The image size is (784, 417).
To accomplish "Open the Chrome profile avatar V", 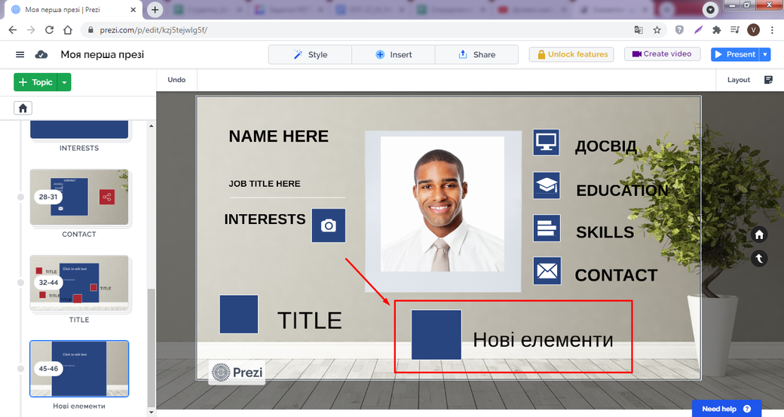I will (754, 30).
